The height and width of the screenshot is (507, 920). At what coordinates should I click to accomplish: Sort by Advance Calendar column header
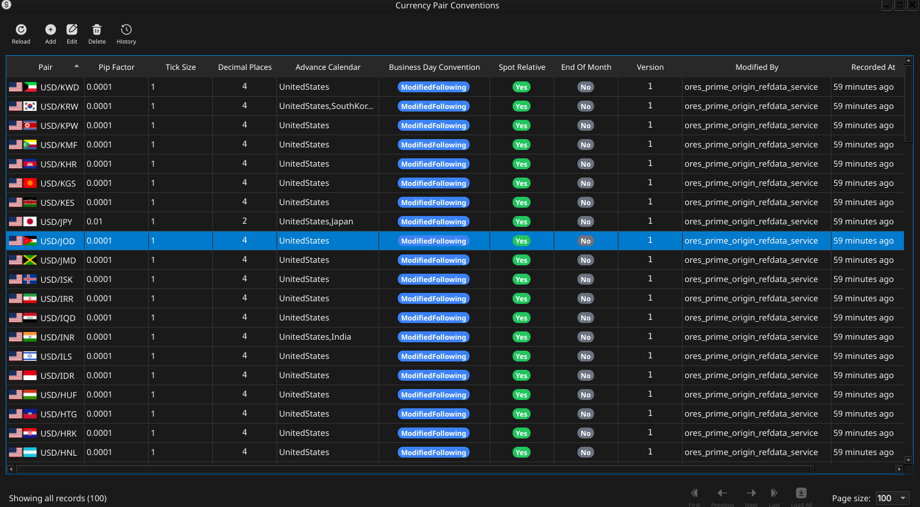click(x=328, y=67)
